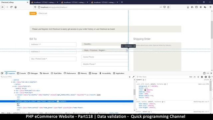Activate the element picker tool
The image size is (213, 120).
2,73
